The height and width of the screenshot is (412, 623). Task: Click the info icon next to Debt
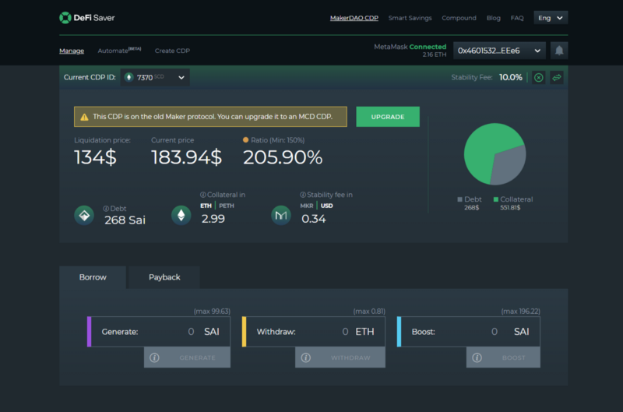pos(106,209)
